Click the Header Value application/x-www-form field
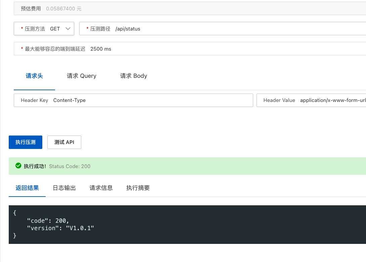The image size is (366, 262). click(x=311, y=100)
